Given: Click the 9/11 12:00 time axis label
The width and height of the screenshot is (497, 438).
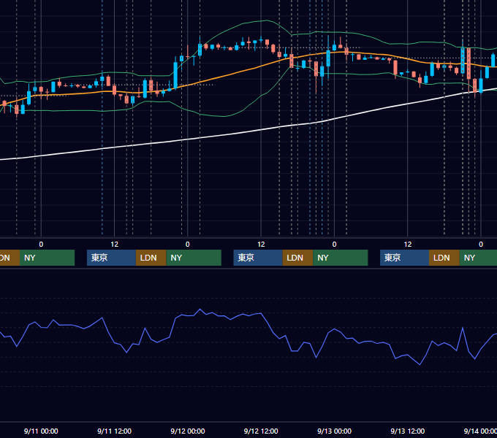Looking at the screenshot, I should coord(115,431).
